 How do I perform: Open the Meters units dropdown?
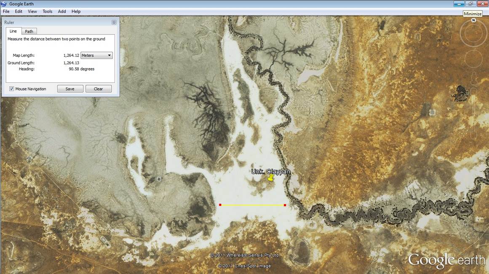96,55
